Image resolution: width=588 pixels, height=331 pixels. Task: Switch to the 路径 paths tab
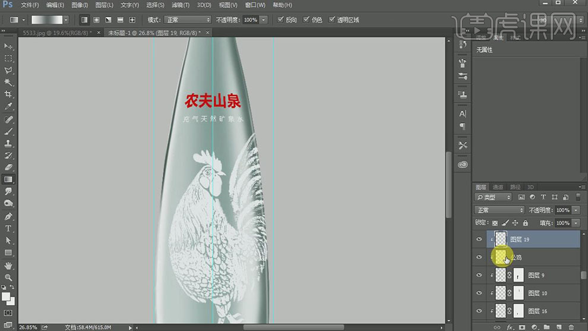(516, 187)
